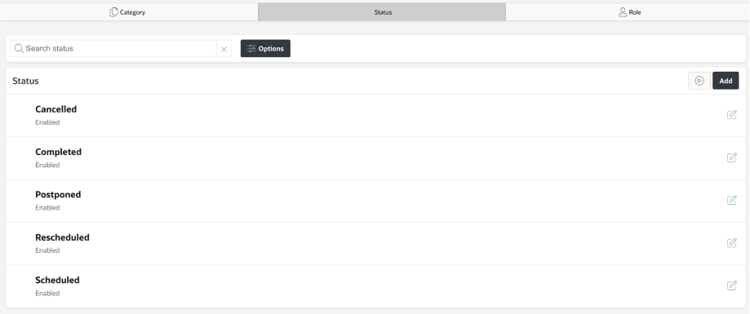Image resolution: width=750 pixels, height=314 pixels.
Task: Clear the search status field
Action: (x=224, y=49)
